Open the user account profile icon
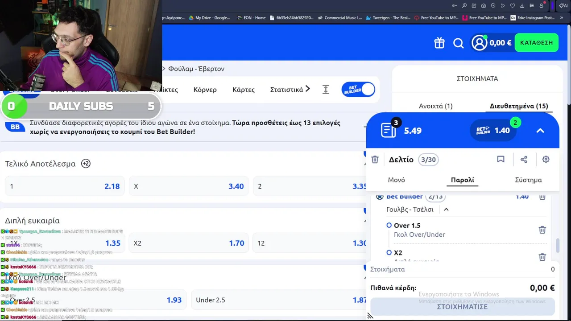This screenshot has width=571, height=321. point(480,43)
